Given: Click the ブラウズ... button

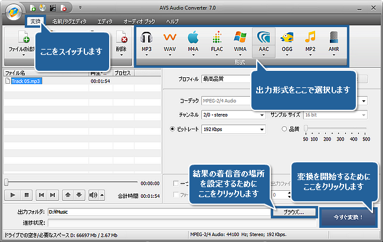Looking at the screenshot, I should (x=294, y=212).
